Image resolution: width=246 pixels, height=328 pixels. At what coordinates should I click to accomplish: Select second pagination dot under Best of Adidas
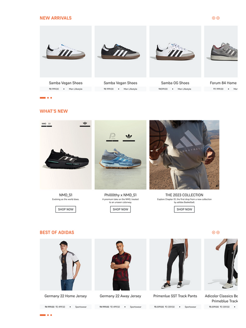[x=48, y=315]
